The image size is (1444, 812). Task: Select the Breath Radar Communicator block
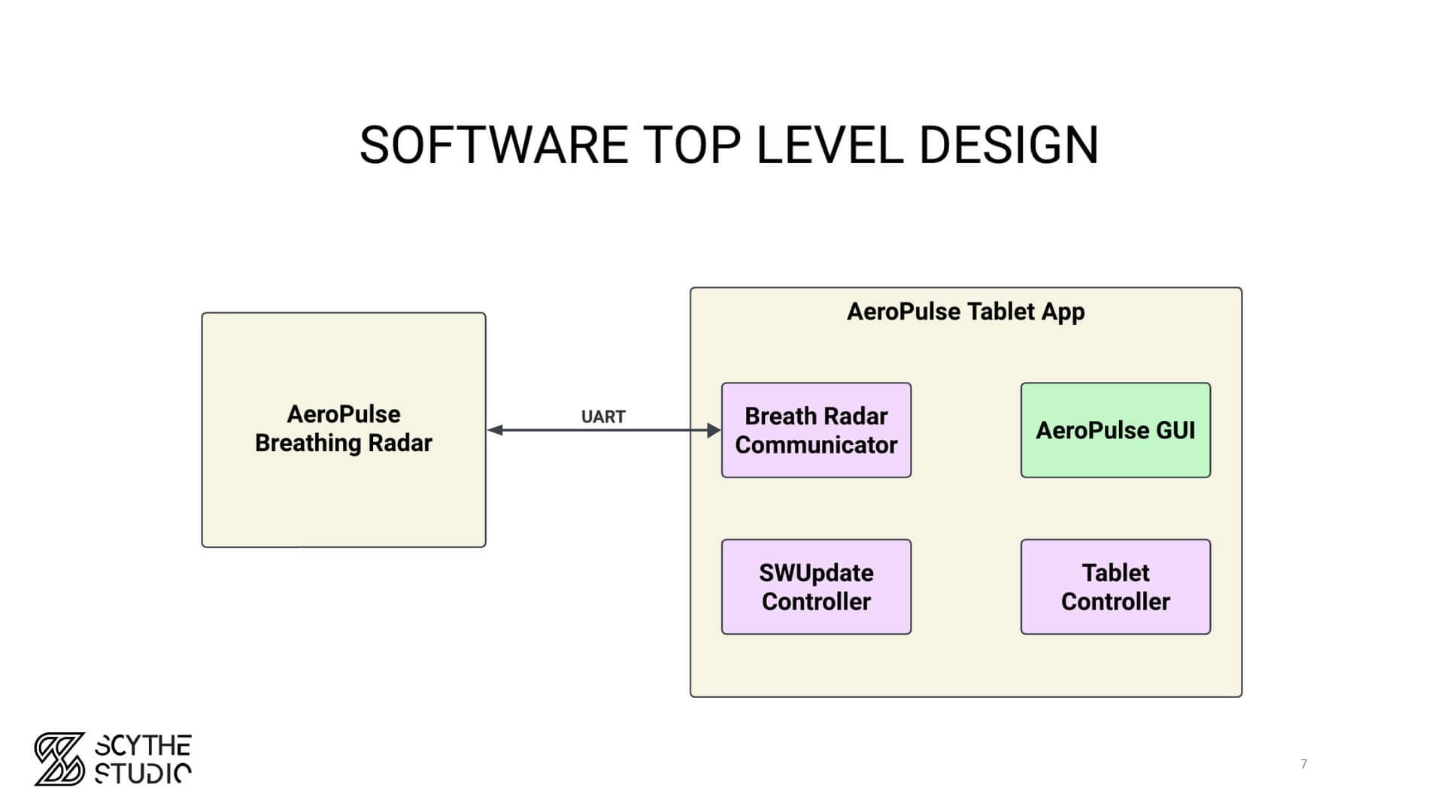pos(816,430)
